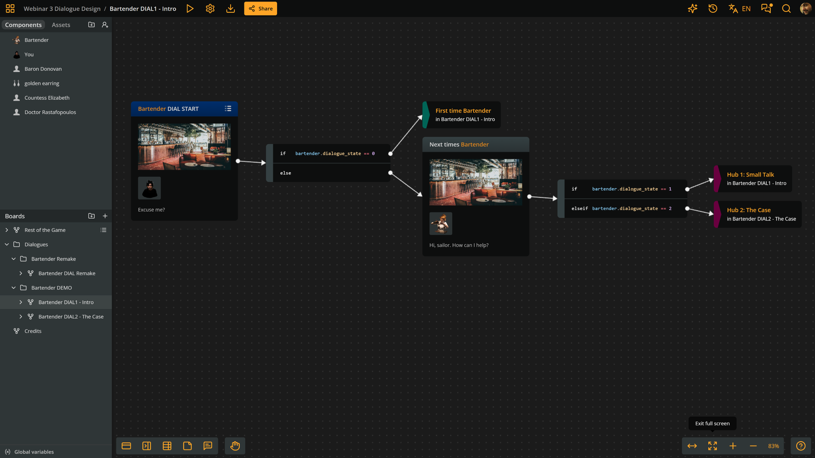This screenshot has width=815, height=458.
Task: Add a new board with plus icon
Action: point(105,216)
